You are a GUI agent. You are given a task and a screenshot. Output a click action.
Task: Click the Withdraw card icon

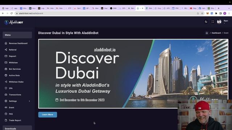[6, 62]
